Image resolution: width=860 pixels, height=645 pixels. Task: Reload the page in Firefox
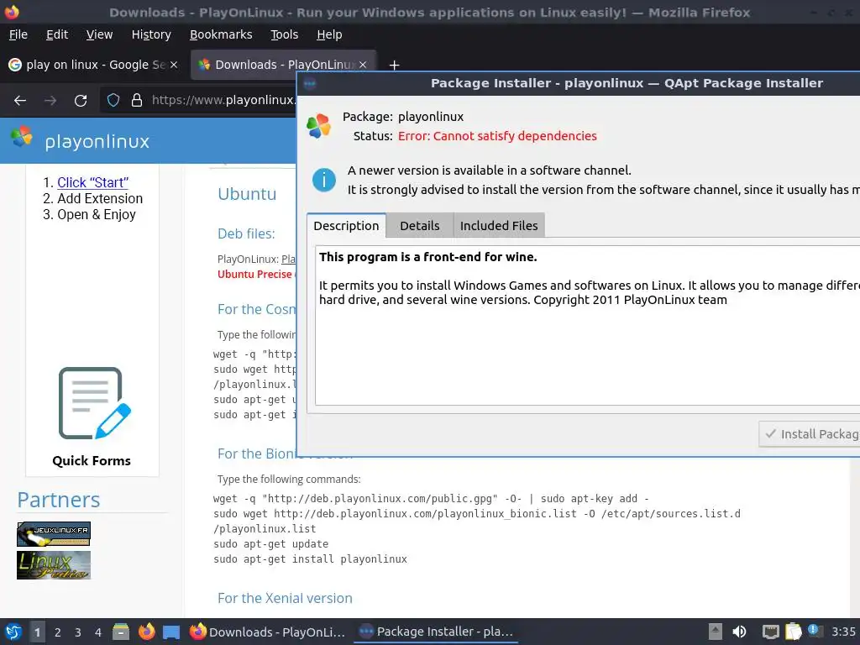(81, 101)
